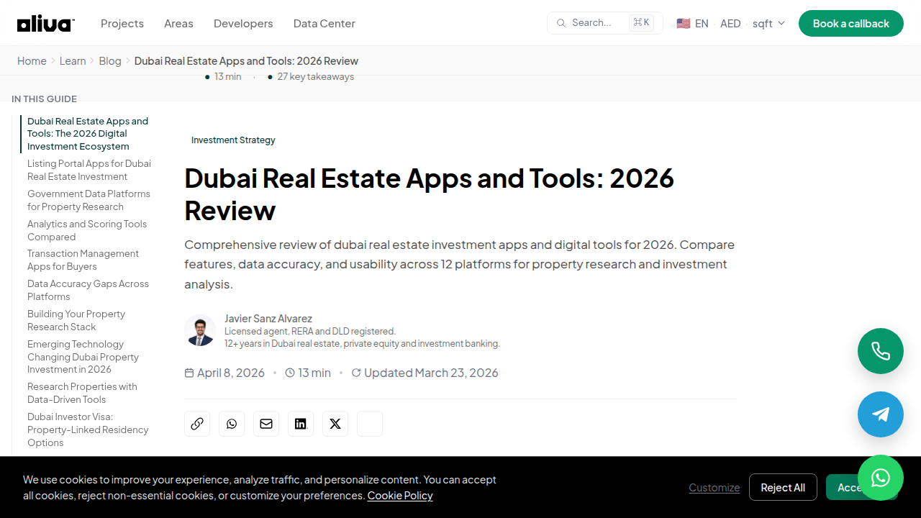Jump to Research Properties with Data-Driven Tools
The height and width of the screenshot is (518, 921).
(82, 393)
